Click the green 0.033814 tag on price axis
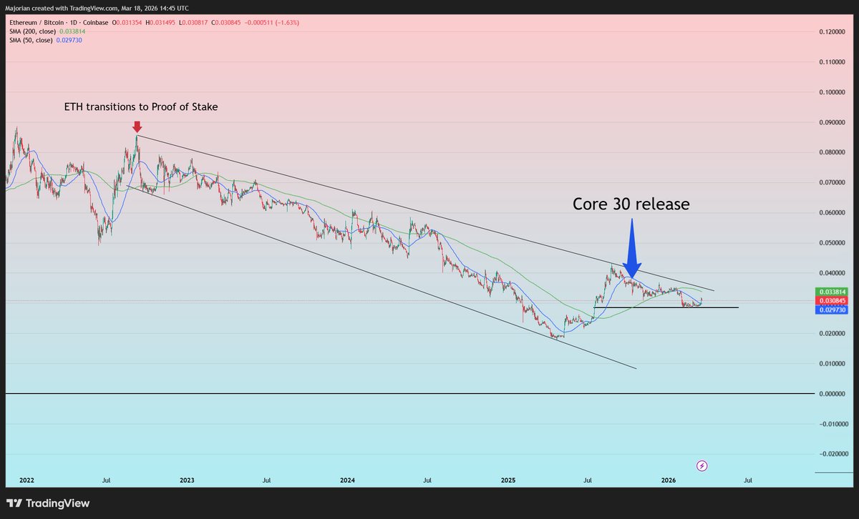The width and height of the screenshot is (859, 519). [x=833, y=292]
